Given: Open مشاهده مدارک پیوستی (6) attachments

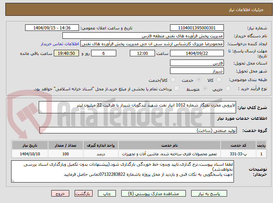Looking at the screenshot, I should click(154, 193).
